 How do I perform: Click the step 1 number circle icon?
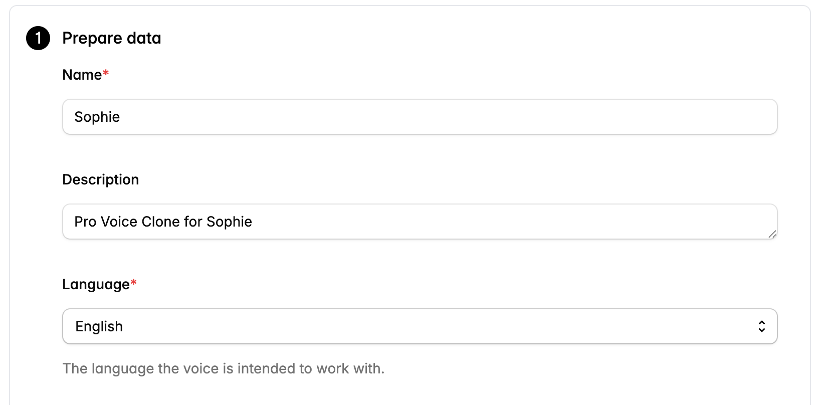click(38, 39)
